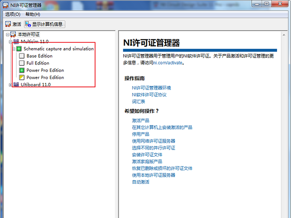Click the 显示计算机信息 toolbar button
Viewport: 291px width, 218px height.
tap(45, 24)
